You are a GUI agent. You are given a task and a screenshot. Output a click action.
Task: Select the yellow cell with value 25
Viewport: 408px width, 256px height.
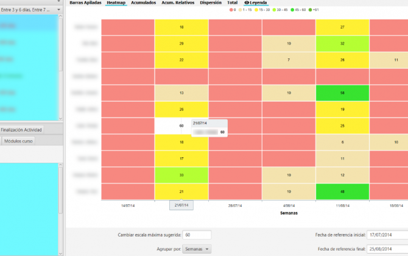tap(342, 126)
